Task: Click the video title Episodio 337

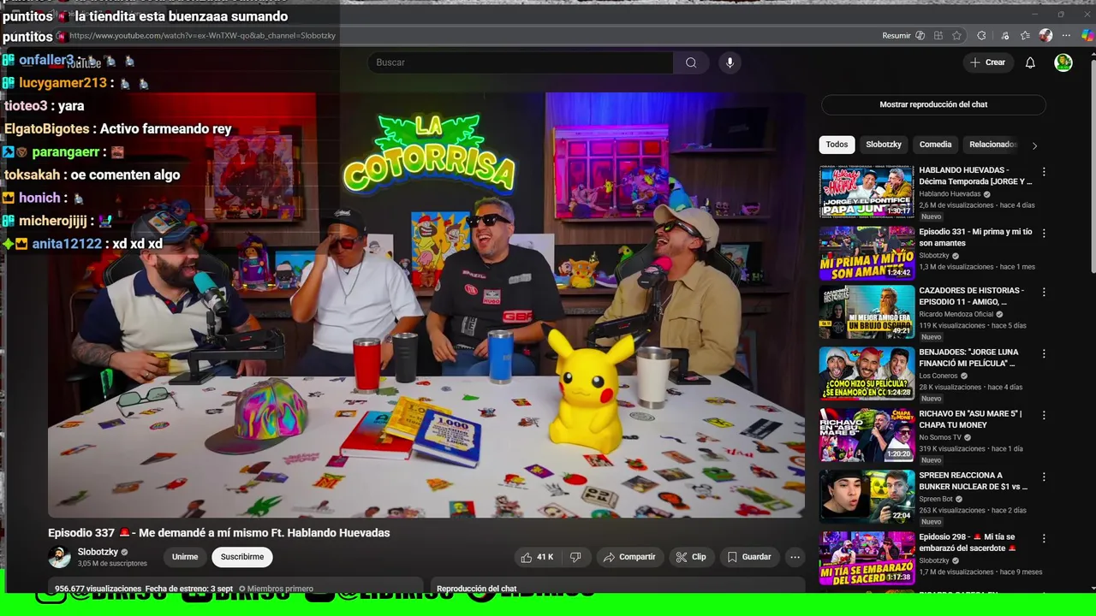Action: tap(219, 533)
